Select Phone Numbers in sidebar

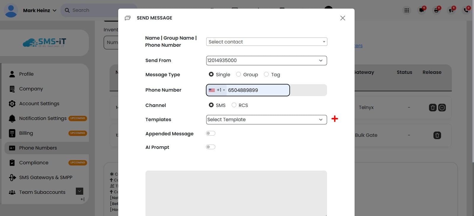(47, 148)
